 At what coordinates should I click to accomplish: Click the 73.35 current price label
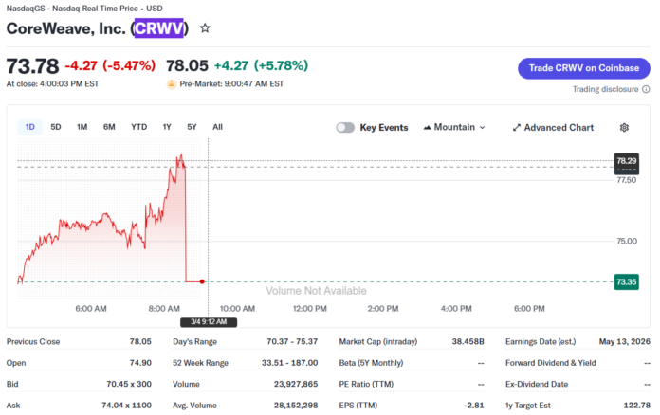(626, 281)
